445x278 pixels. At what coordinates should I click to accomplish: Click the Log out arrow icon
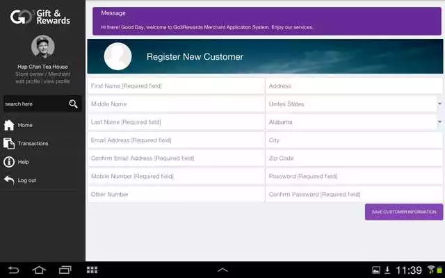click(9, 180)
